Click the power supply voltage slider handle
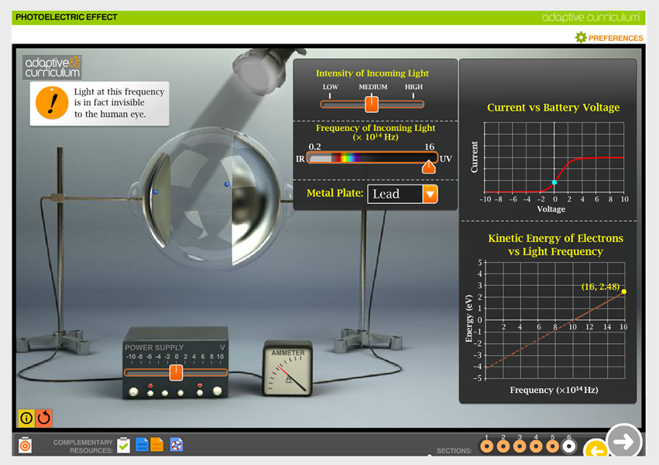This screenshot has width=659, height=465. [x=176, y=373]
